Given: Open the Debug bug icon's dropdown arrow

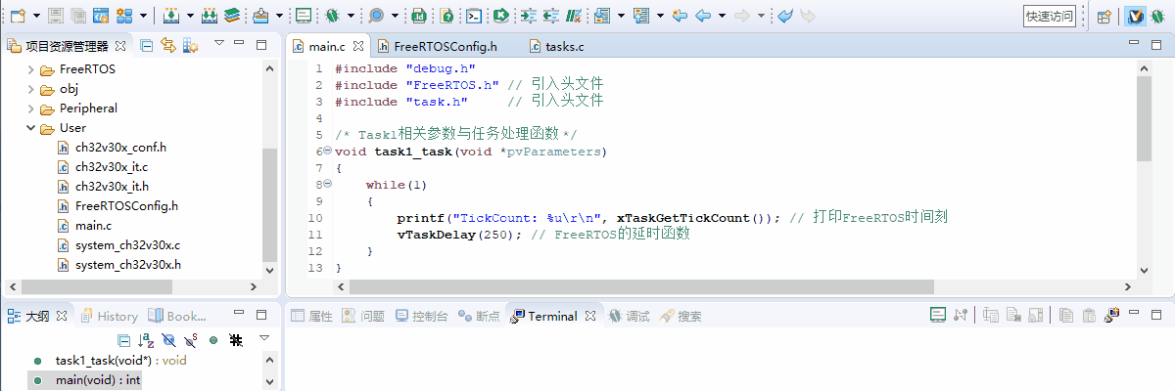Looking at the screenshot, I should 350,17.
